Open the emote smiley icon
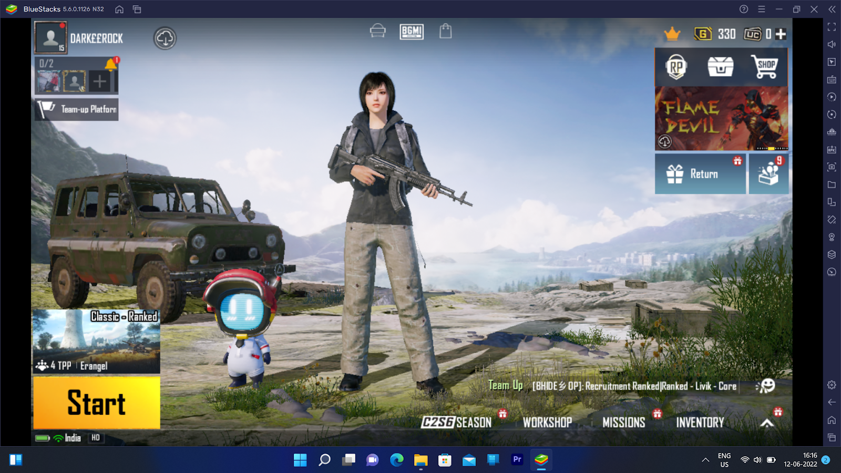 (766, 386)
